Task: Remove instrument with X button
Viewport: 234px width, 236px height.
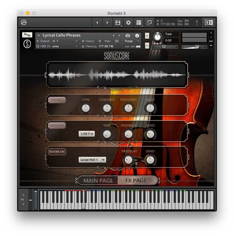Action: pyautogui.click(x=211, y=33)
